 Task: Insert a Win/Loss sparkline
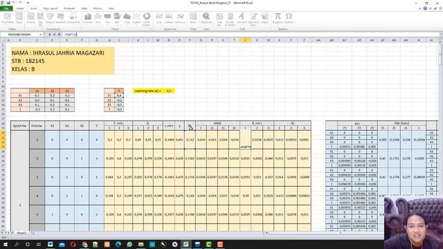click(x=180, y=18)
